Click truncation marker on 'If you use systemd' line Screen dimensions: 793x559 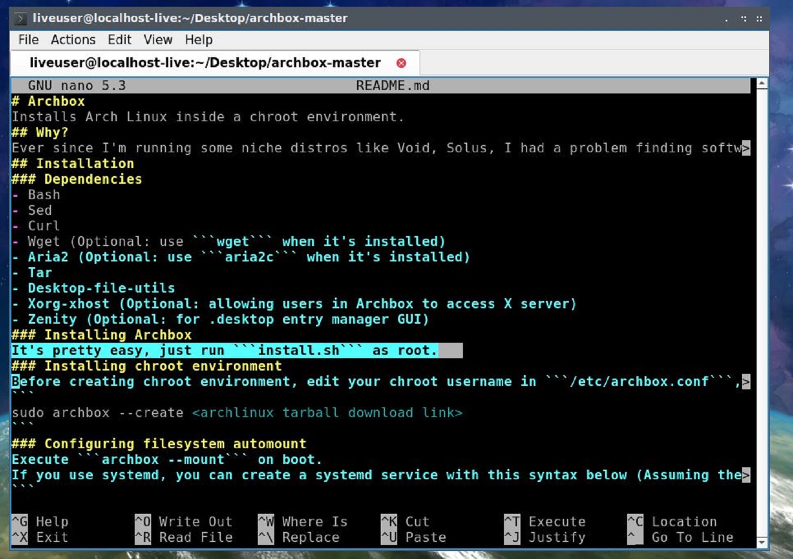point(746,475)
